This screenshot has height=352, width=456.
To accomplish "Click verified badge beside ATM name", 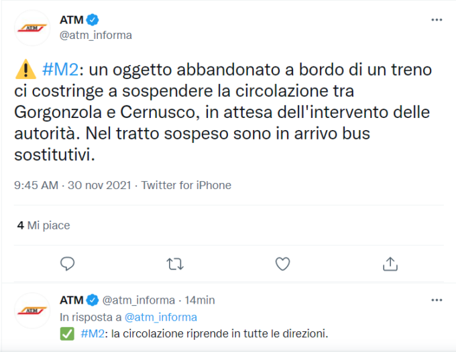I will (x=93, y=19).
